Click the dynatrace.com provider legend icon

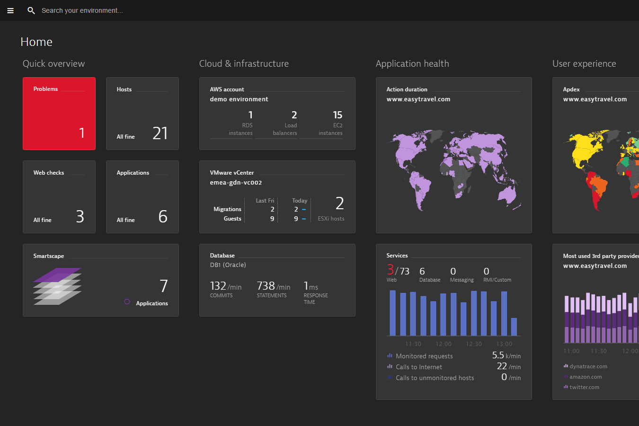click(566, 366)
